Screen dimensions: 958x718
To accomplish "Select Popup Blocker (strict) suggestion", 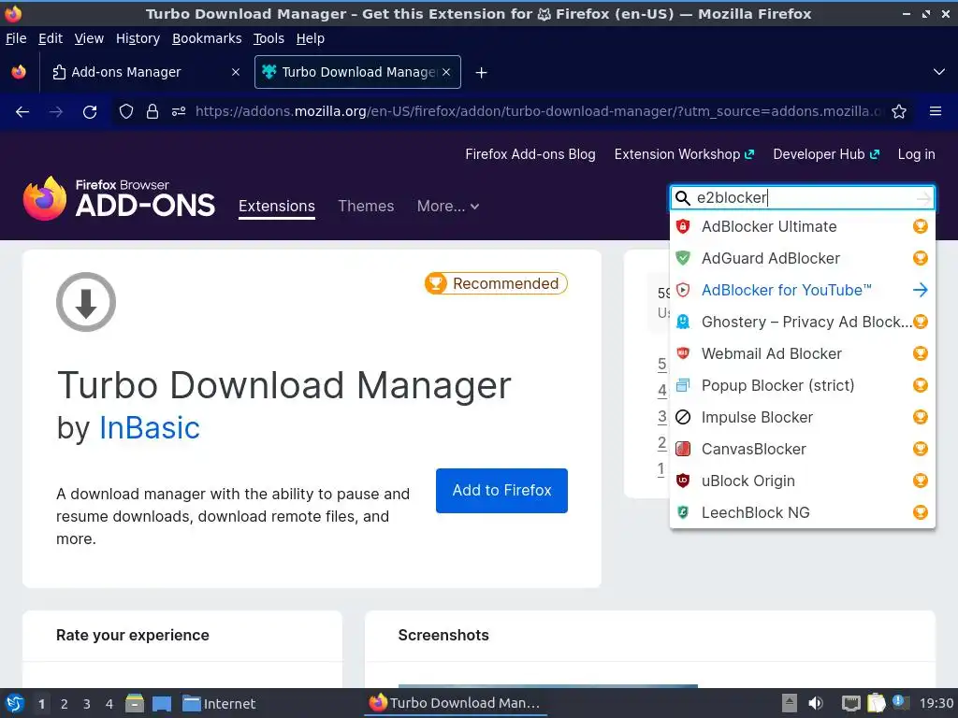I will click(802, 385).
